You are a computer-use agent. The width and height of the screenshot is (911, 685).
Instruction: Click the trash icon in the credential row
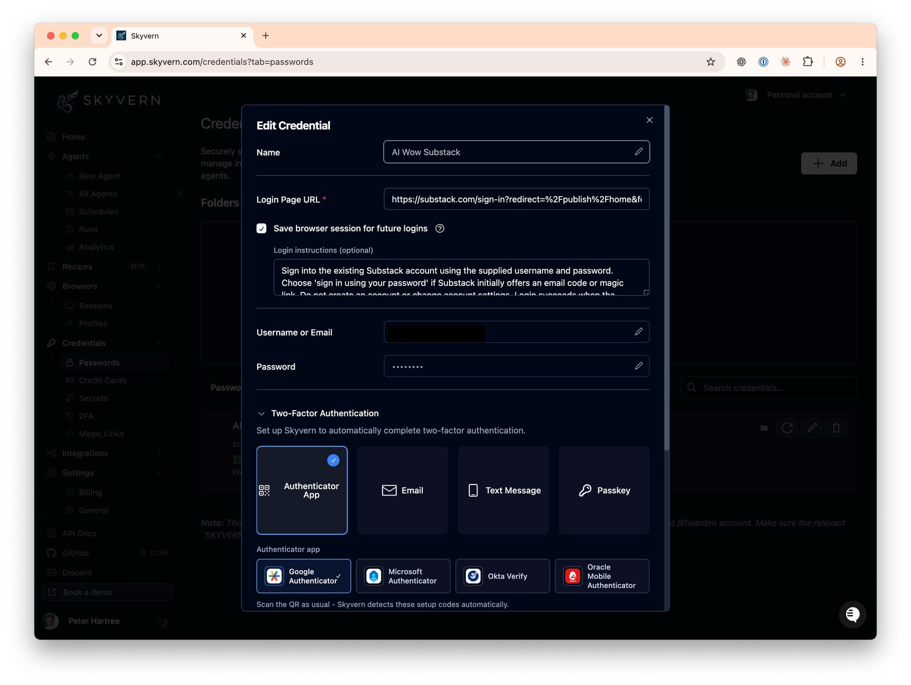(836, 428)
